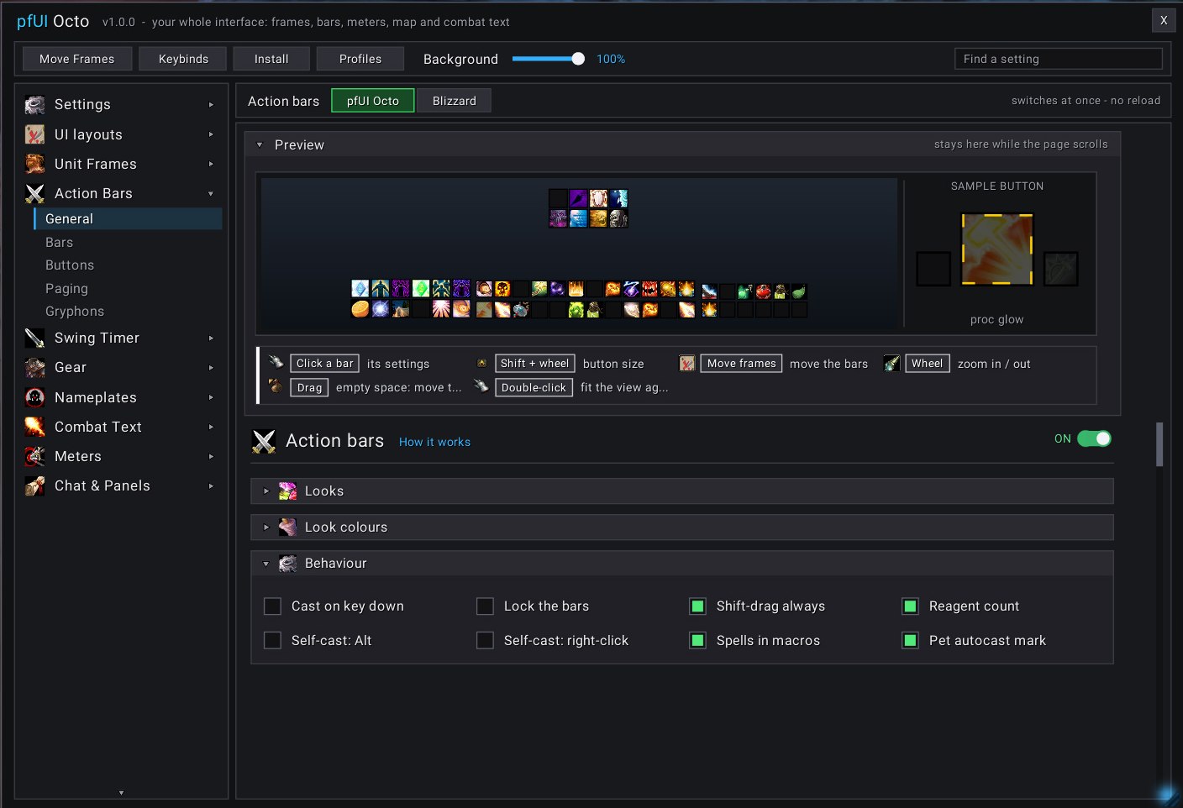
Task: Click the Keybinds button
Action: pyautogui.click(x=183, y=59)
